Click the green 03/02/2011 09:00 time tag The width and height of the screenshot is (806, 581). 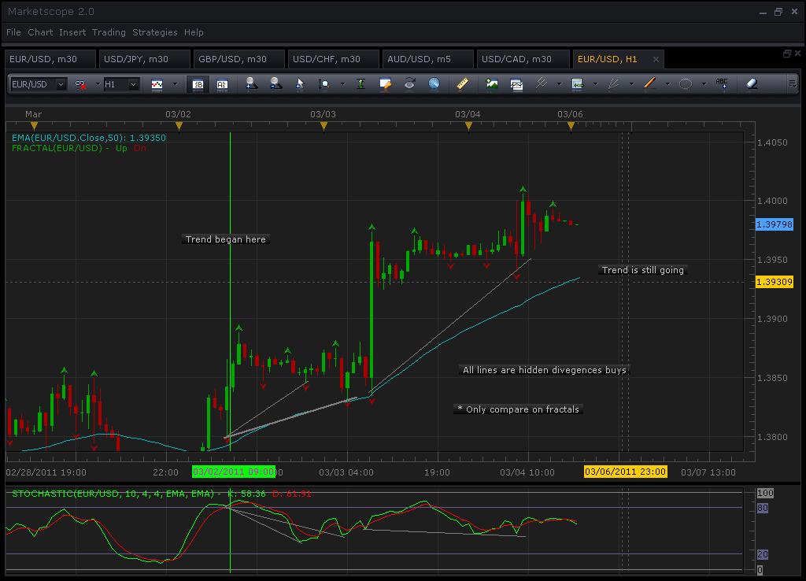coord(234,472)
